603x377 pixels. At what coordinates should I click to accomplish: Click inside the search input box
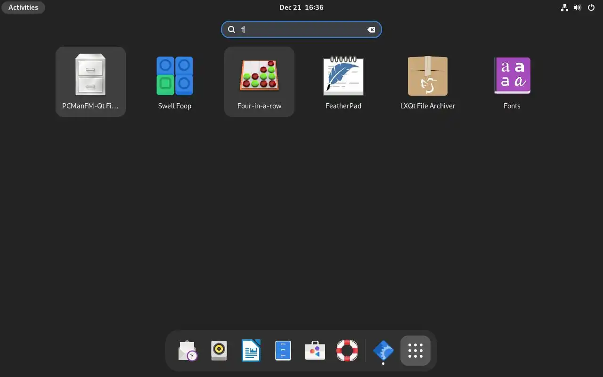coord(301,30)
